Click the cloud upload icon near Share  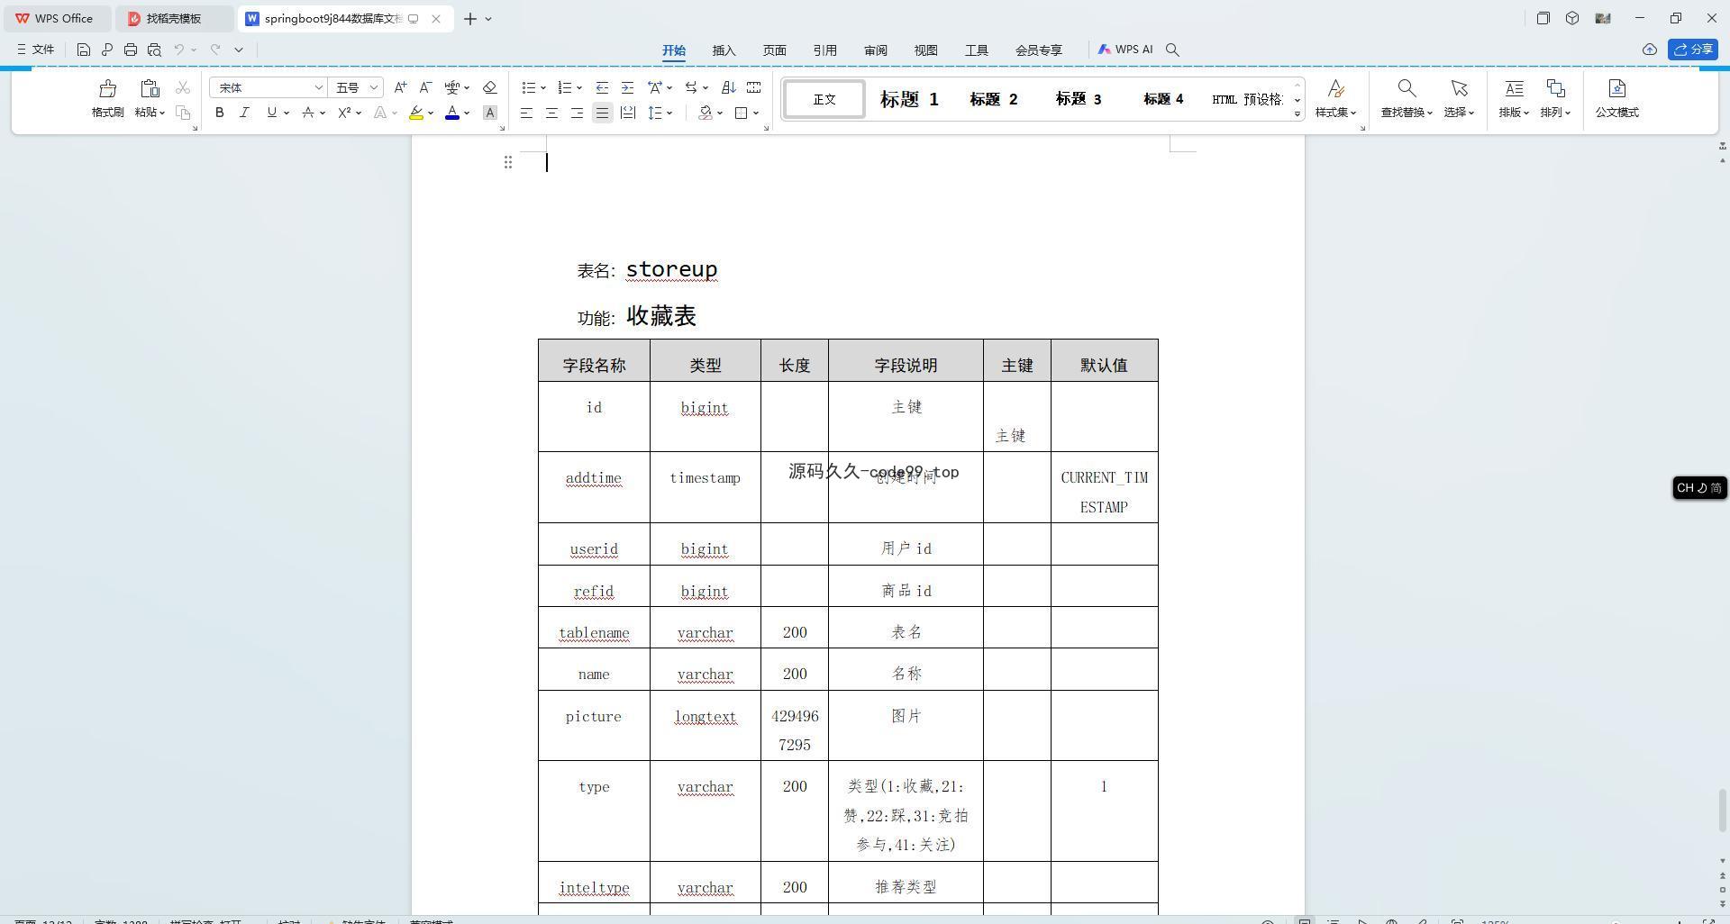pos(1650,50)
